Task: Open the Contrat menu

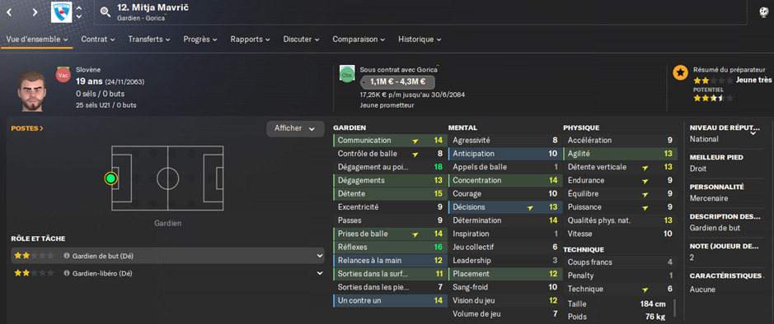Action: click(98, 39)
